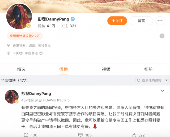Follow the user with +关注 button
170x137 pixels.
117,21
